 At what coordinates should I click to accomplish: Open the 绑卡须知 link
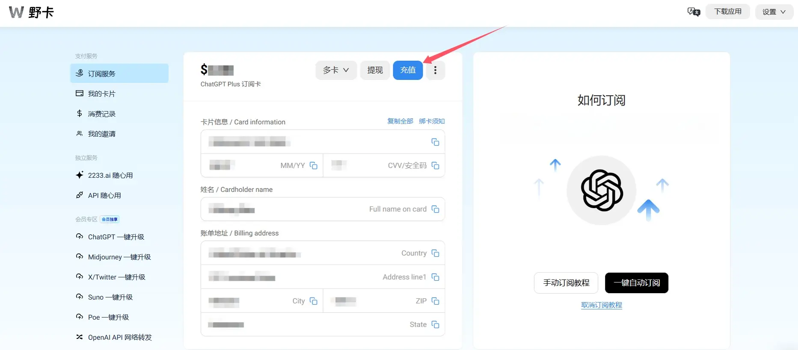click(x=432, y=121)
